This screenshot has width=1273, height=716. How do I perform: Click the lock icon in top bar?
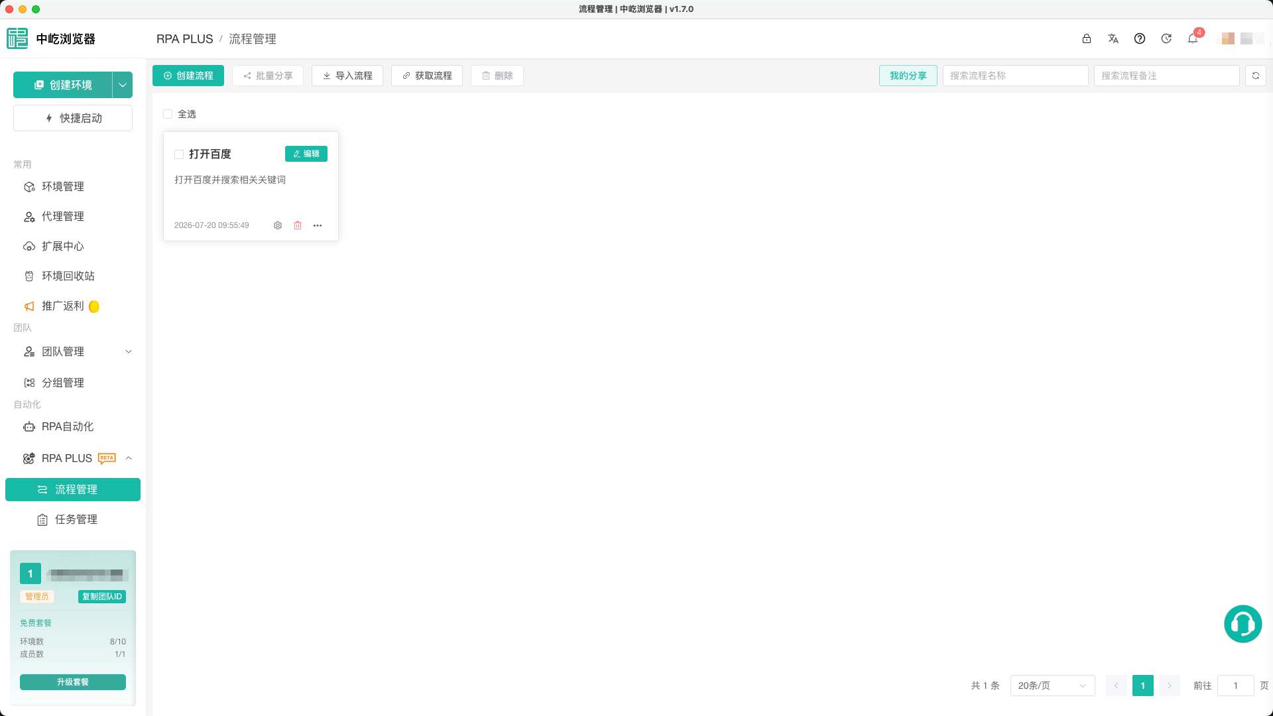click(1086, 39)
